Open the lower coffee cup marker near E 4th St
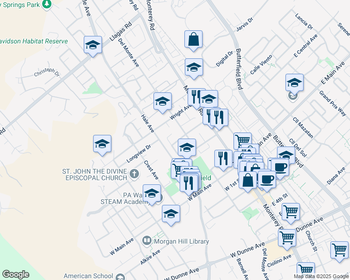Screen dimensions: 350x280 [267, 180]
